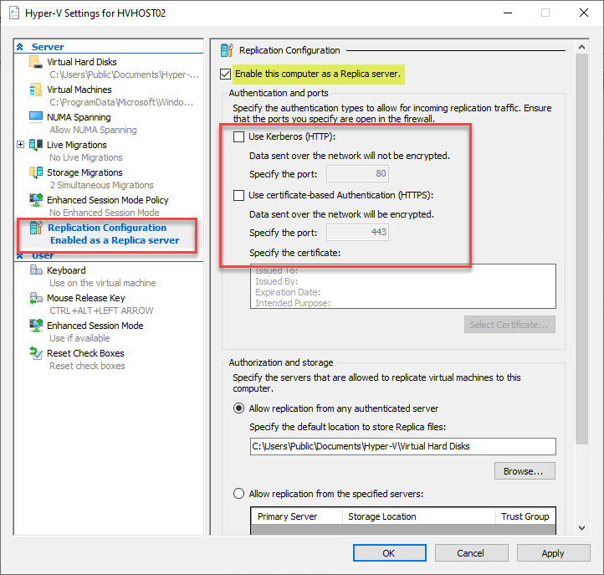Click the Live Migrations icon
Viewport: 604px width, 575px height.
click(x=36, y=145)
